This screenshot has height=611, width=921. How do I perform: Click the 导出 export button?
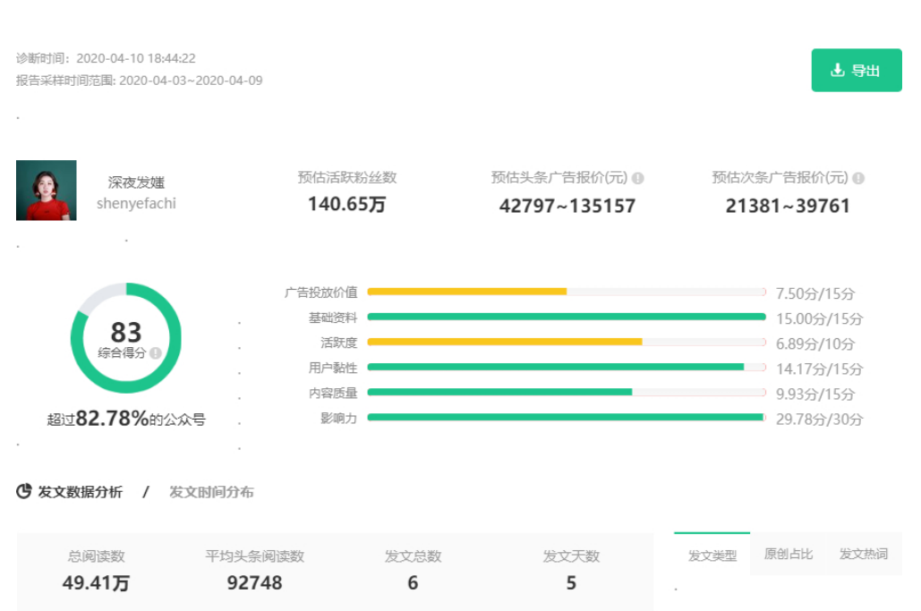[x=856, y=71]
